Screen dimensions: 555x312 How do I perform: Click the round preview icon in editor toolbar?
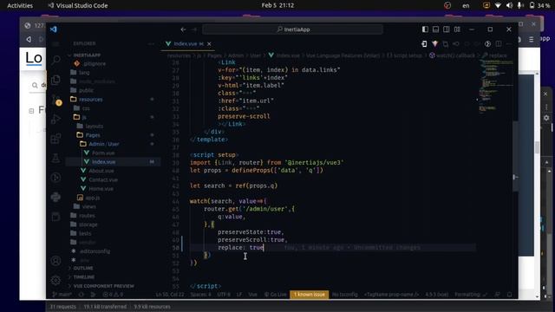click(x=487, y=44)
